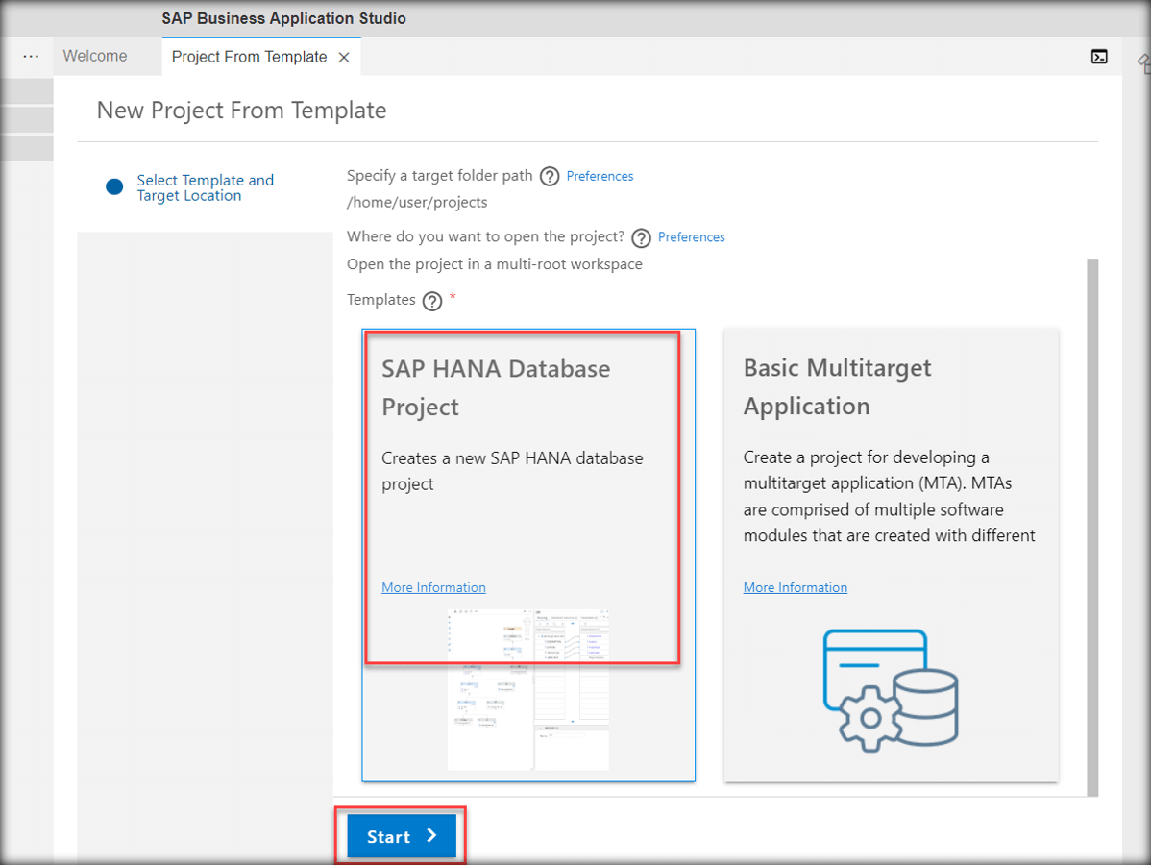Click the /home/user/projects path text
The height and width of the screenshot is (865, 1151).
click(415, 203)
